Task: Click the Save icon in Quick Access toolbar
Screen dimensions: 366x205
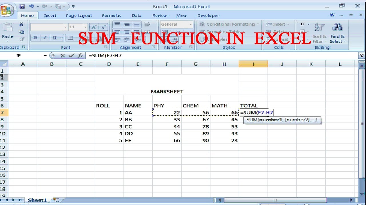Action: coord(22,6)
